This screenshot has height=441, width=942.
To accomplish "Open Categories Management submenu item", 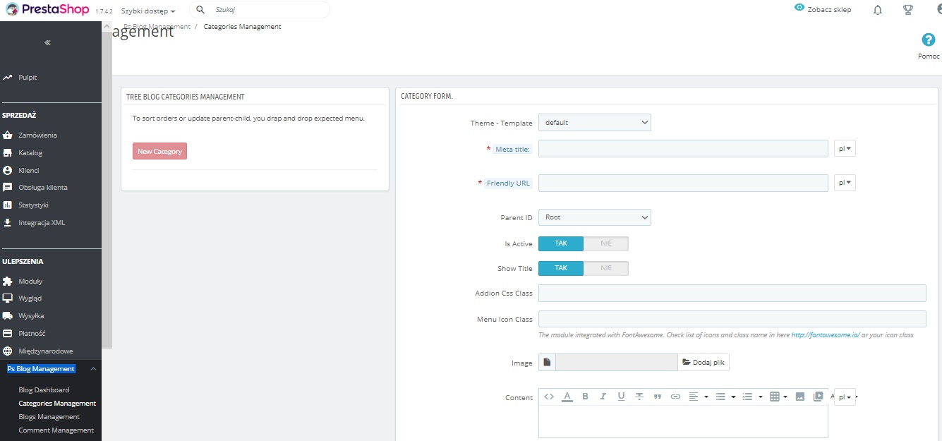I will pyautogui.click(x=57, y=403).
